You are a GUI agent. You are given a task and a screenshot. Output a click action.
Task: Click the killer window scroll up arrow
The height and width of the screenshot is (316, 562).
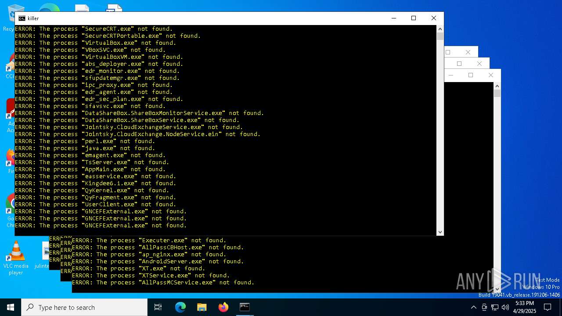click(x=440, y=29)
